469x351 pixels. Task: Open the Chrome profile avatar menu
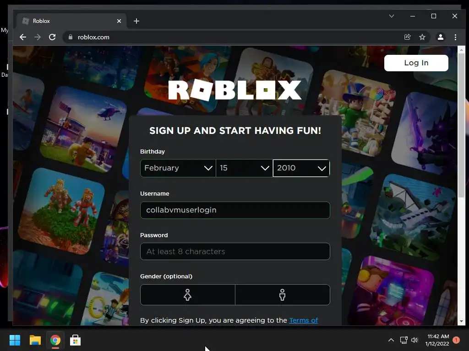click(x=441, y=37)
